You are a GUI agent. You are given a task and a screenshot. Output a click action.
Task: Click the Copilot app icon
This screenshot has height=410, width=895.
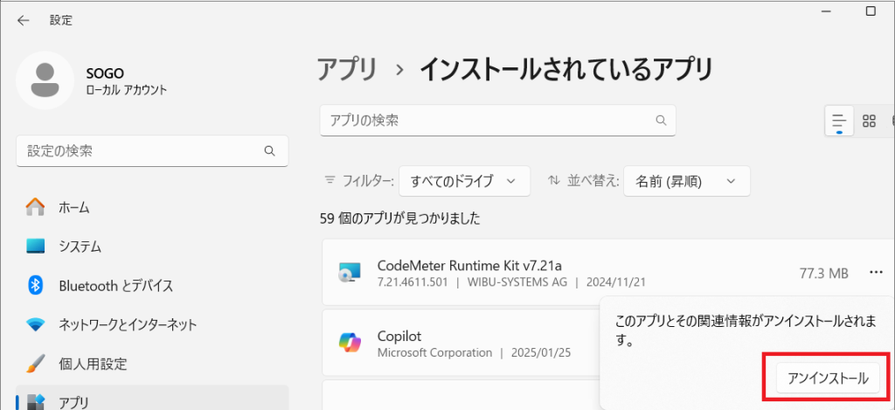click(349, 343)
